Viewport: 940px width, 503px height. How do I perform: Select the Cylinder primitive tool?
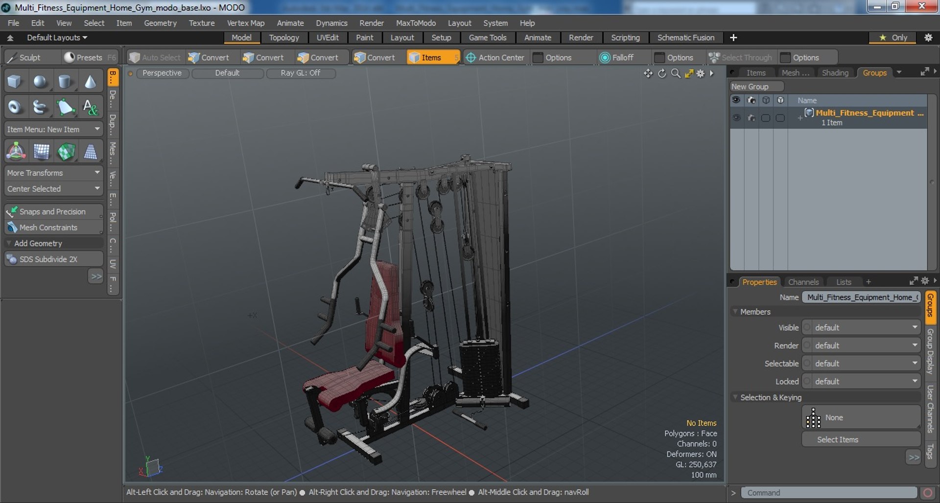(x=65, y=82)
